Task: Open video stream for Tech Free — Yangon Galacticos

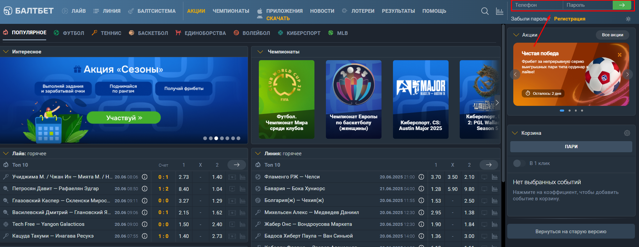Action: click(x=232, y=224)
